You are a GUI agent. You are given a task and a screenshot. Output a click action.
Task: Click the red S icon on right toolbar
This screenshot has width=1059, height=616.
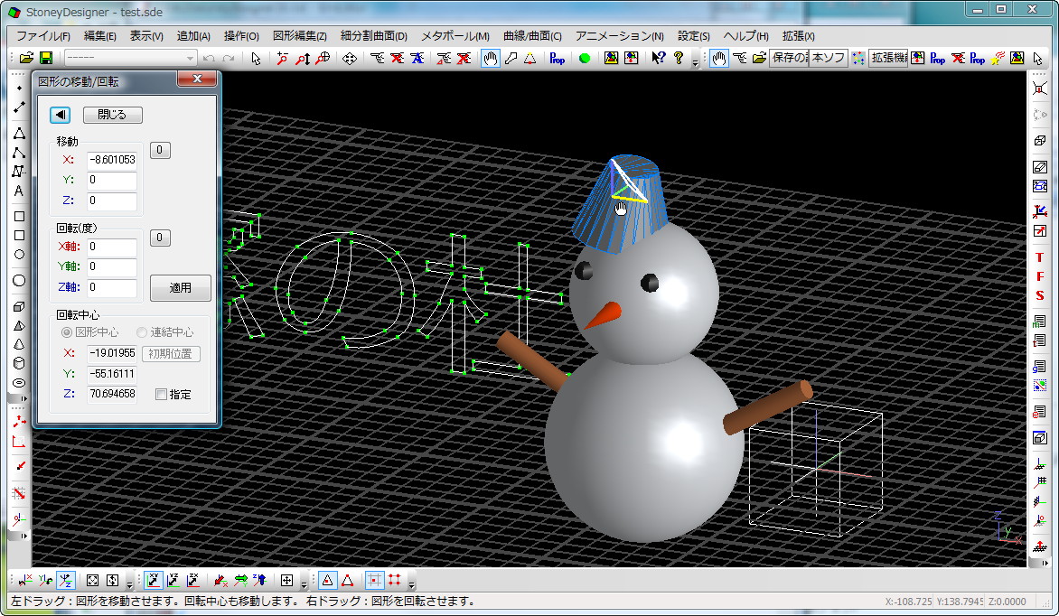pos(1040,295)
